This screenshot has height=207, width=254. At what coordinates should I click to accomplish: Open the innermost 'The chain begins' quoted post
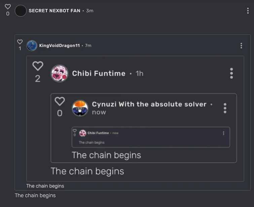tap(151, 137)
